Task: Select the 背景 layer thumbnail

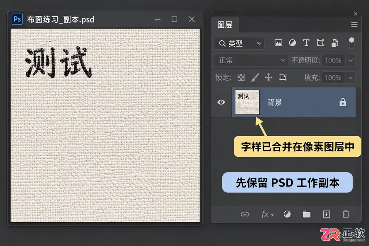Action: (x=247, y=102)
